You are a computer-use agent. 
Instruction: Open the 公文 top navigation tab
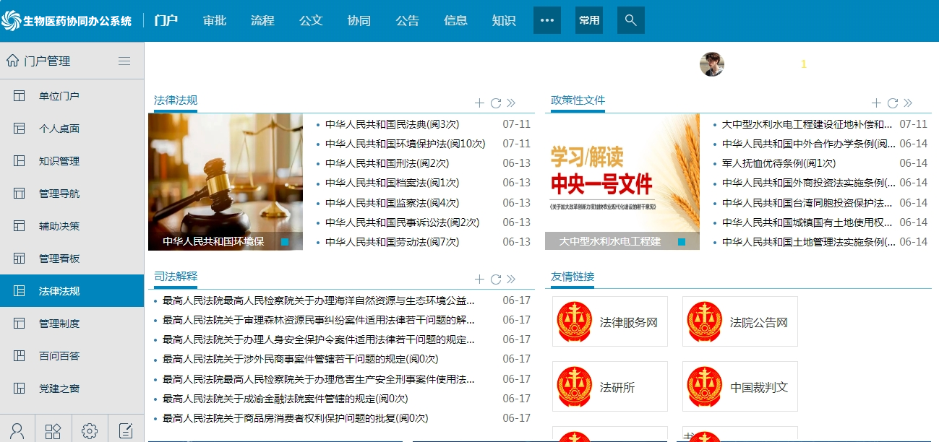click(x=311, y=21)
